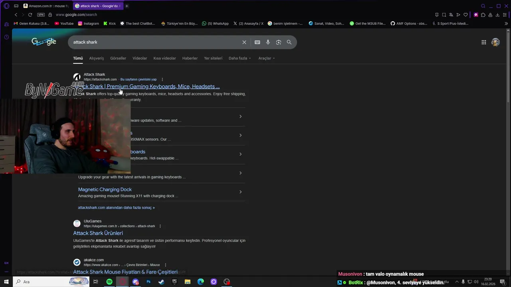
Task: Show hidden system tray icons
Action: (457, 282)
